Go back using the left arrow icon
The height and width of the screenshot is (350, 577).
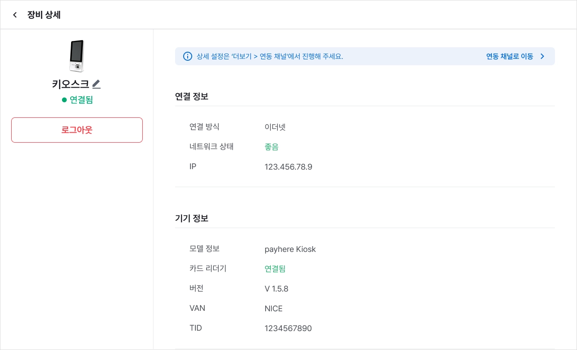pos(15,15)
